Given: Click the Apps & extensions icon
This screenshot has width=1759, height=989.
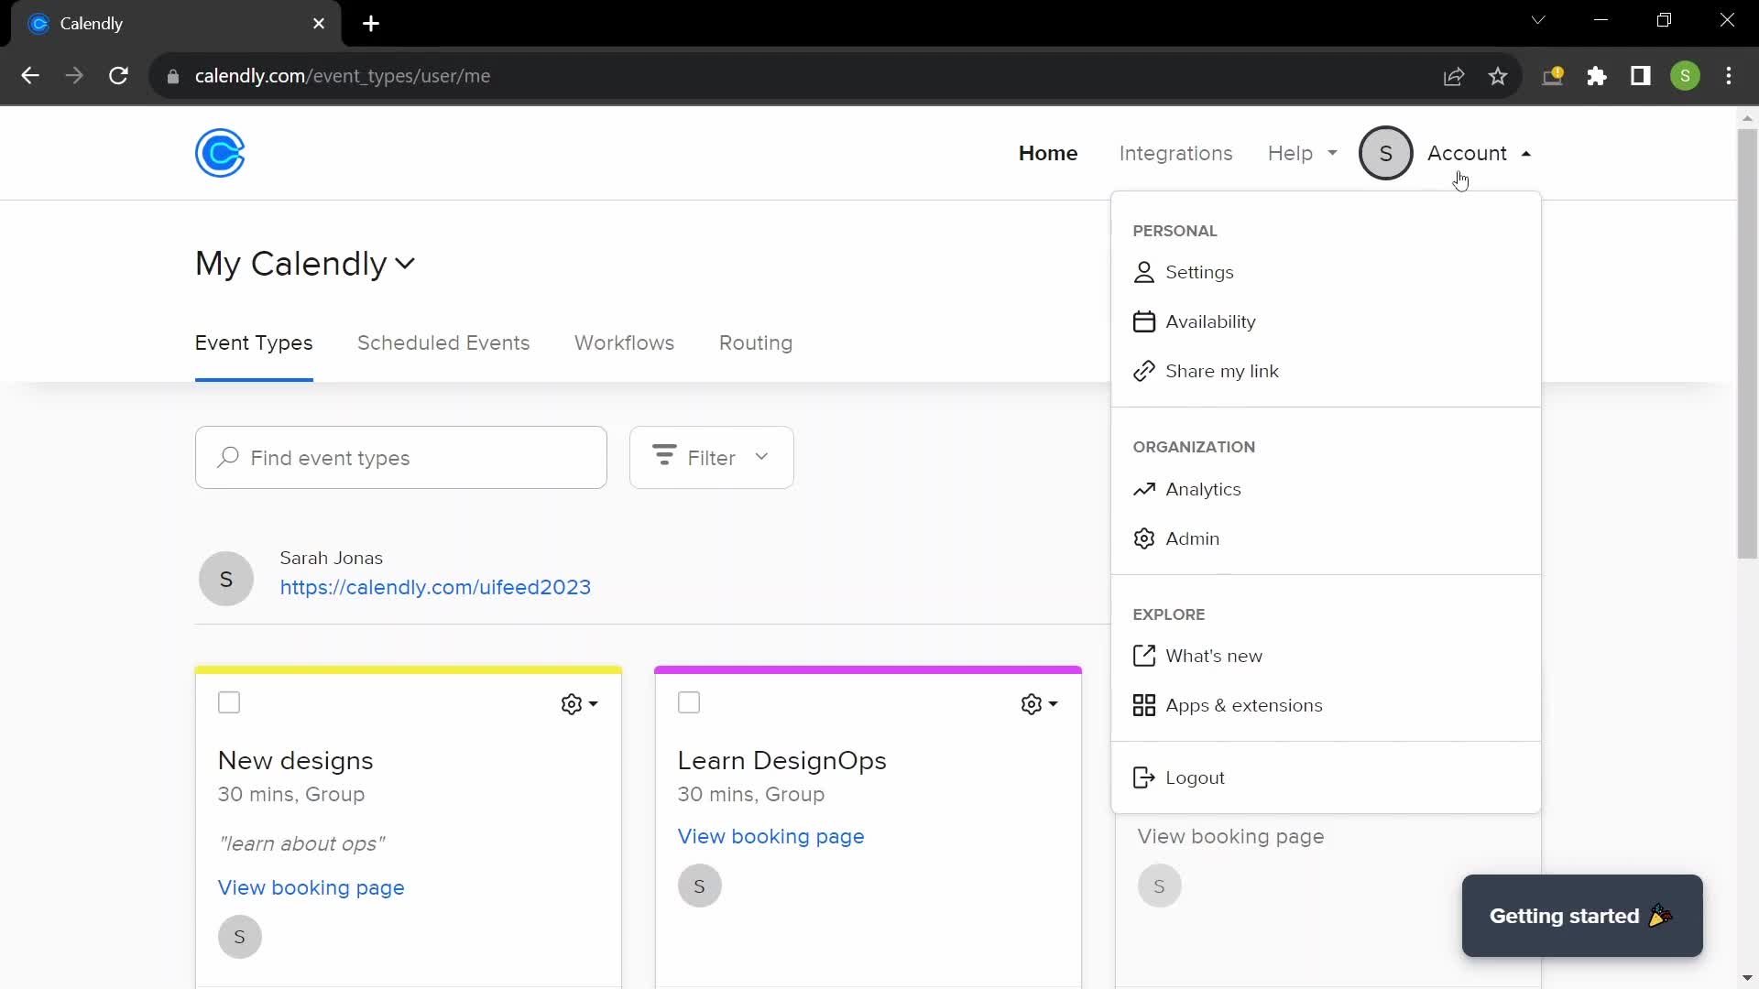Looking at the screenshot, I should [x=1144, y=705].
